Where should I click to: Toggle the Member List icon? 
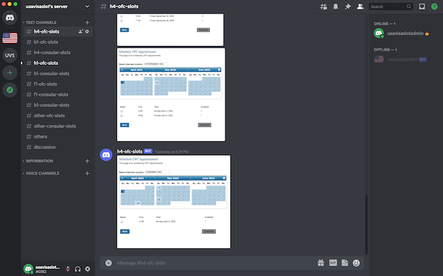click(360, 6)
